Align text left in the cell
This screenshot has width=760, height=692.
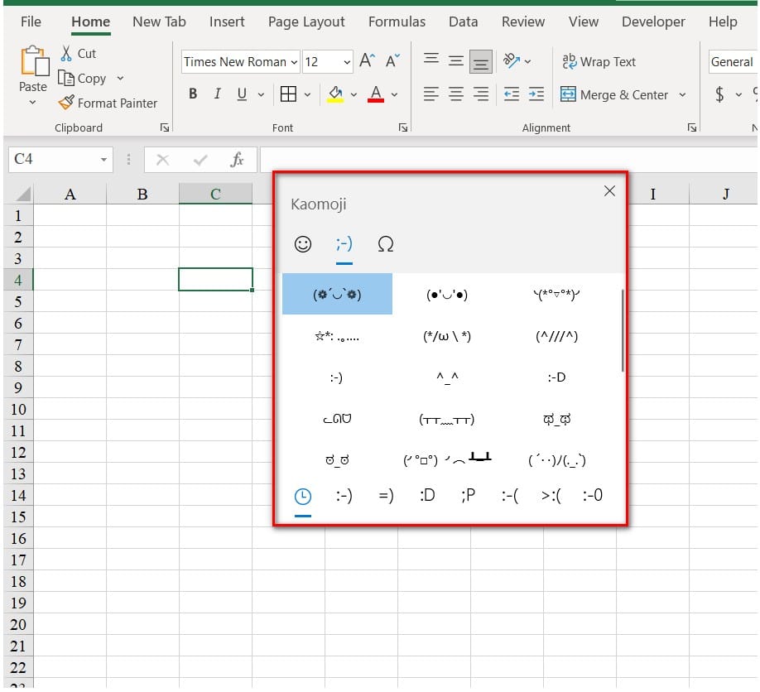point(431,94)
